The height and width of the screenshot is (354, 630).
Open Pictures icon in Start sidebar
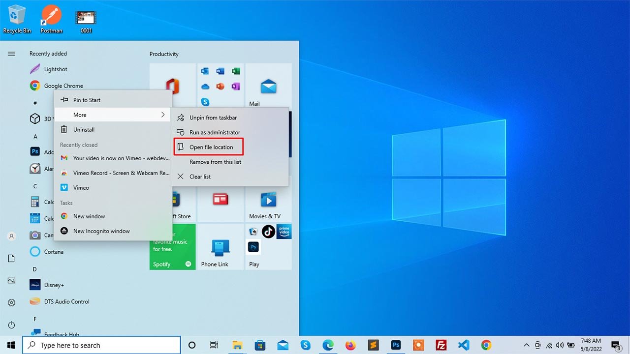pyautogui.click(x=11, y=281)
